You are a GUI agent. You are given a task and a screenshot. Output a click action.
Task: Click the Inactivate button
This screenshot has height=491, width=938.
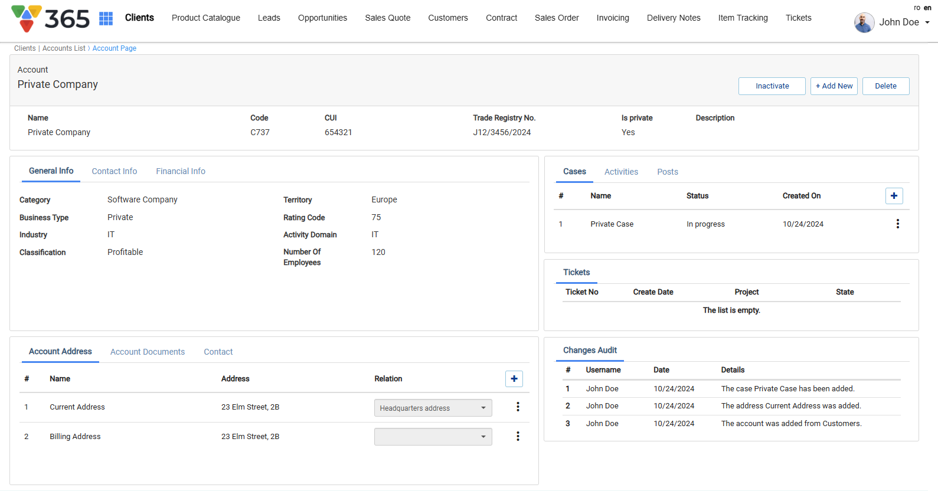[x=772, y=86]
